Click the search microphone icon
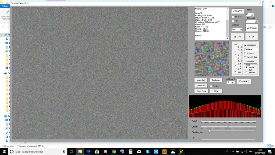Image resolution: width=275 pixels, height=155 pixels. [x=64, y=151]
